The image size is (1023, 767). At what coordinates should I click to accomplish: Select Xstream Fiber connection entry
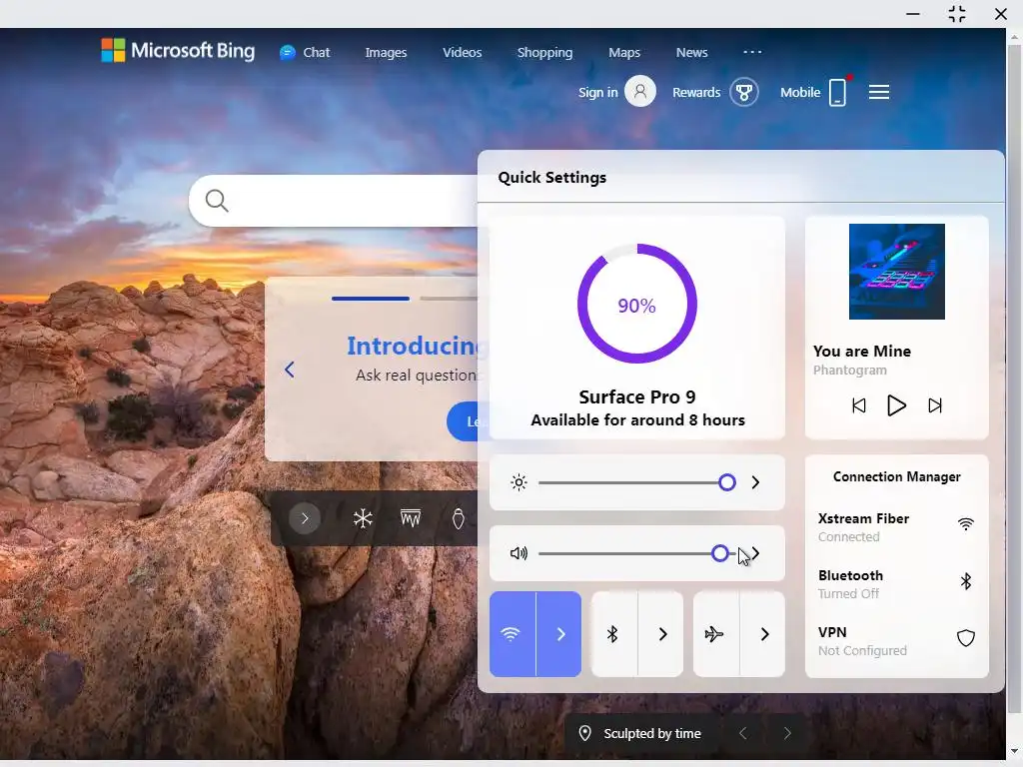(x=896, y=527)
